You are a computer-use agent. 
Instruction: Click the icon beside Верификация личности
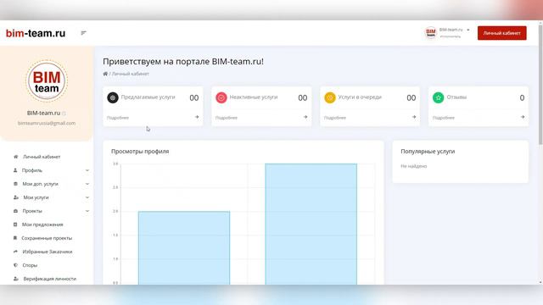(15, 279)
